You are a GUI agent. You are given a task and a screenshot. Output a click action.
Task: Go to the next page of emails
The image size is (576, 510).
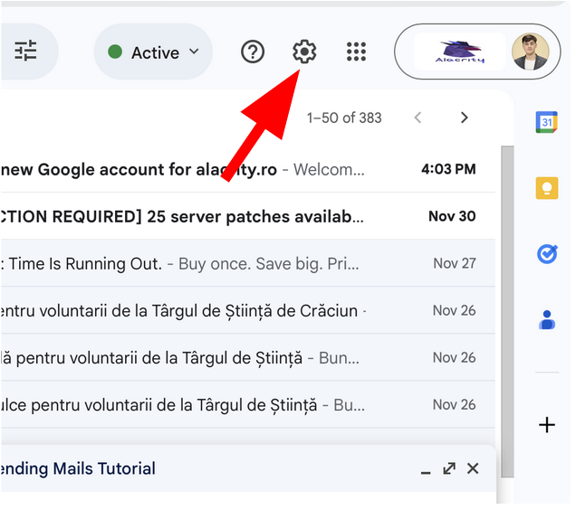(465, 118)
